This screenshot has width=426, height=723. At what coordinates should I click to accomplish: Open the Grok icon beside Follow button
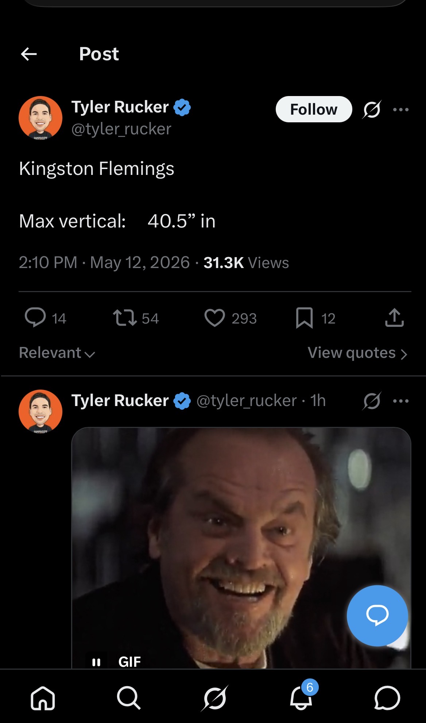[x=372, y=109]
